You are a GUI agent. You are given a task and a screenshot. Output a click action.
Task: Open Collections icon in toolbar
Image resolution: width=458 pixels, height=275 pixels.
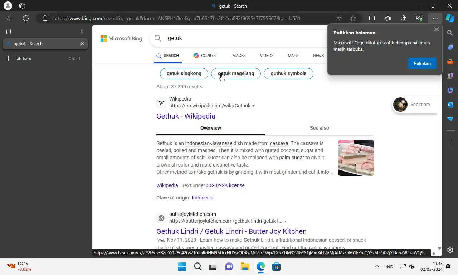(x=404, y=18)
